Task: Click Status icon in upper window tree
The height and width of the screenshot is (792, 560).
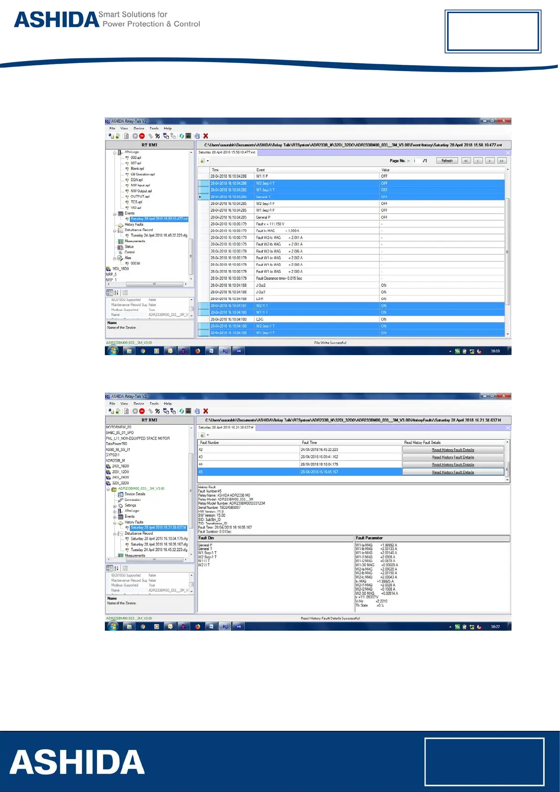Action: point(120,247)
